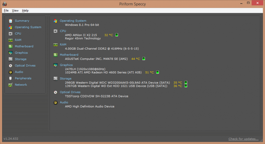Click the green indicator beside 36 °C drive
The height and width of the screenshot is (144, 265).
coord(186,86)
